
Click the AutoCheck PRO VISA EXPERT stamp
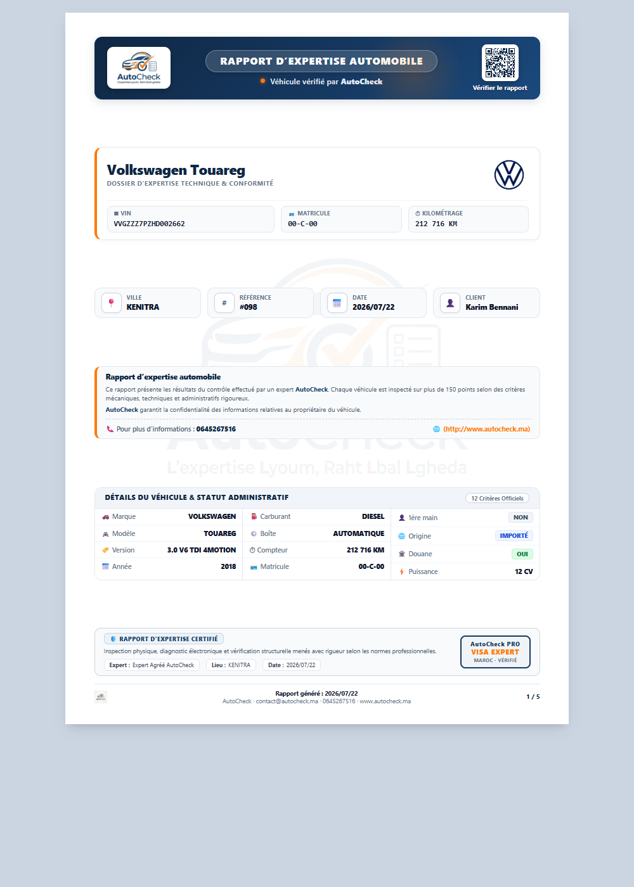click(495, 652)
